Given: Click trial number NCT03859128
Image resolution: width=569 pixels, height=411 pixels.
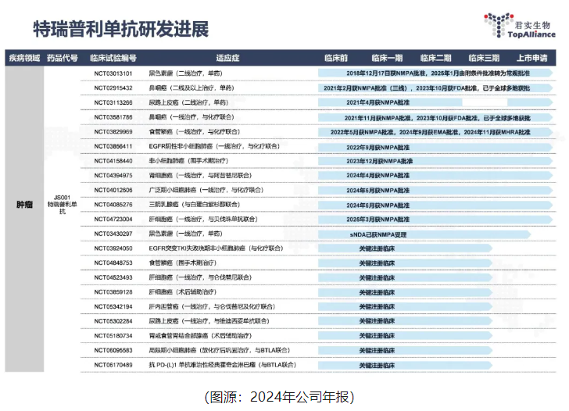Looking at the screenshot, I should (113, 292).
